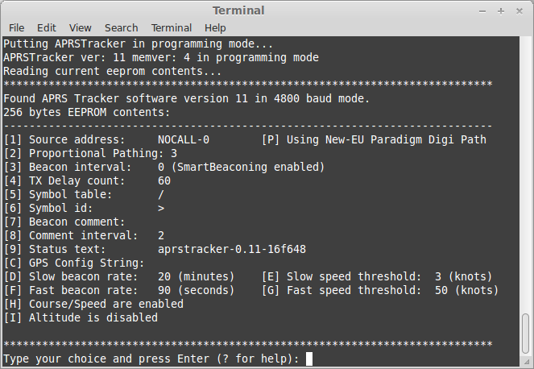Click the '[D] Slow beacon rate:' label
Viewport: 534px width, 369px height.
pyautogui.click(x=71, y=276)
